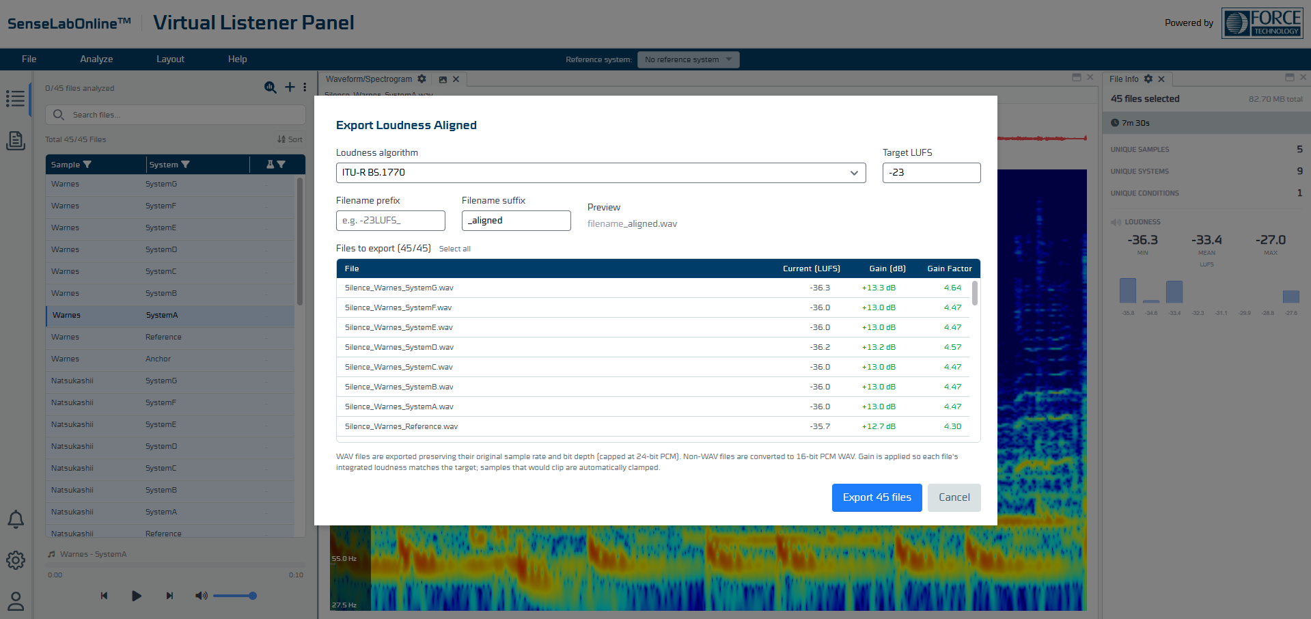Open the report document sidebar icon
The image size is (1311, 619).
point(16,141)
